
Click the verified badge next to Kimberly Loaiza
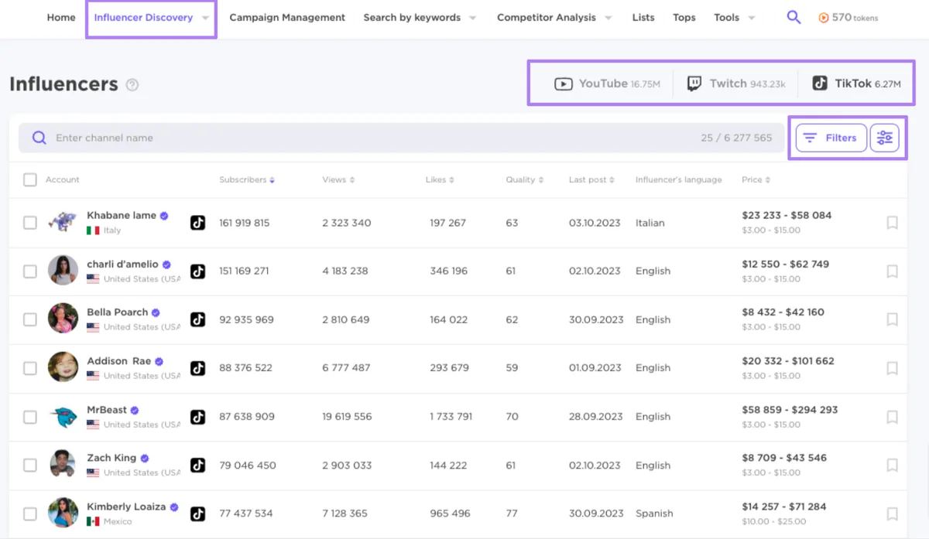[x=174, y=507]
